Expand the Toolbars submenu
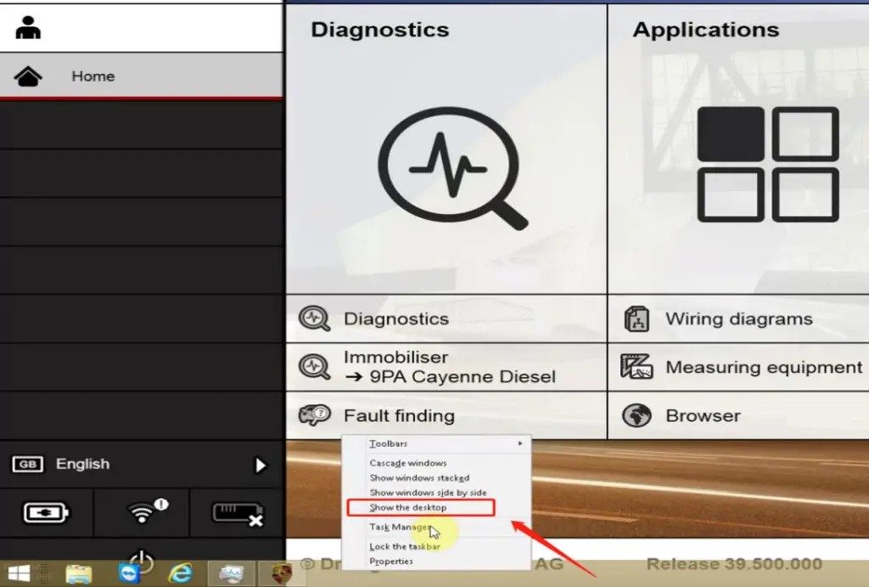The image size is (869, 587). pos(436,443)
